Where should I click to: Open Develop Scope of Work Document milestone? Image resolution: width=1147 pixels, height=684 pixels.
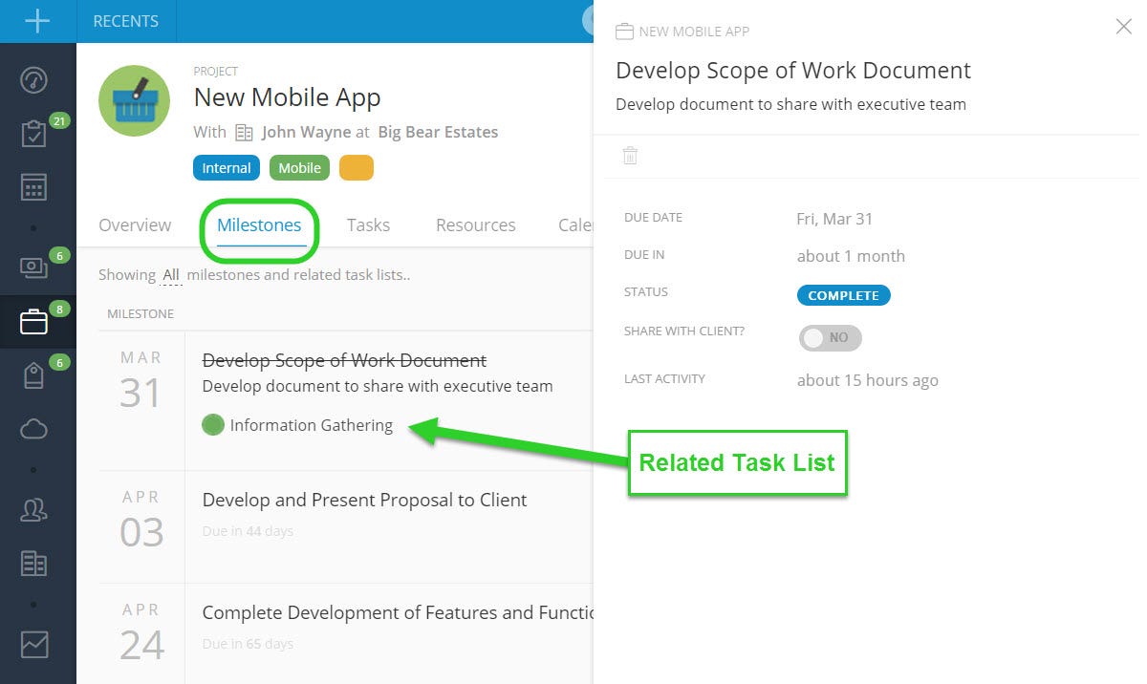pyautogui.click(x=344, y=361)
